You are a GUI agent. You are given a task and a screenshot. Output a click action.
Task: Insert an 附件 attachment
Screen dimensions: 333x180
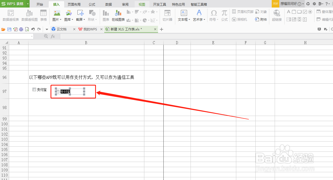(x=261, y=19)
